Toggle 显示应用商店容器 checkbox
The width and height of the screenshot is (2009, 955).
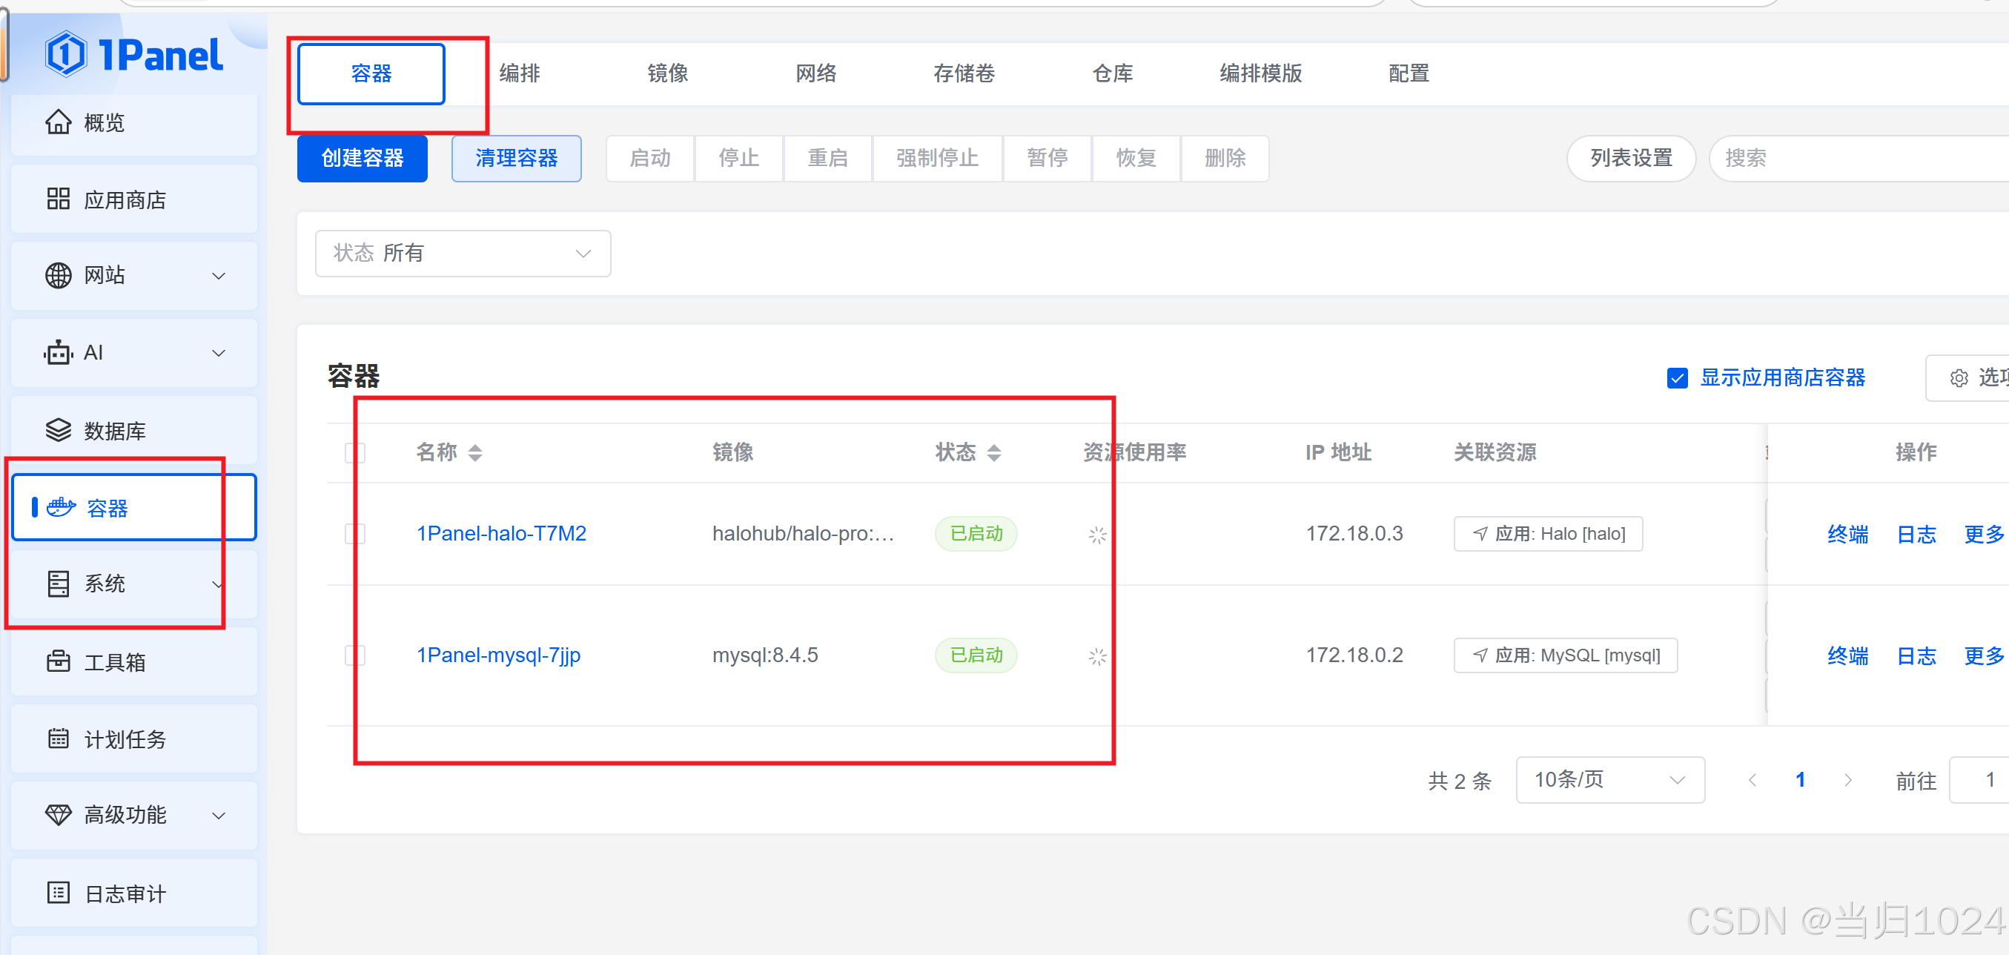tap(1678, 378)
